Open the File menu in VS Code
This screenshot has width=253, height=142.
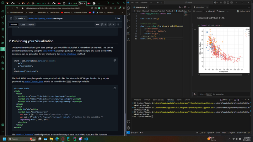pos(132,3)
